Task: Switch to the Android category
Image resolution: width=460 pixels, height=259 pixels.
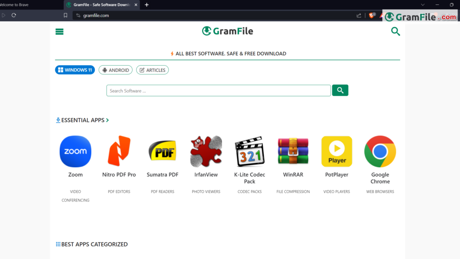Action: point(115,70)
